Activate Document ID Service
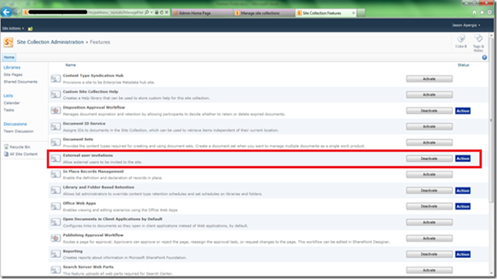Viewport: 497px width, 279px height. pos(429,126)
